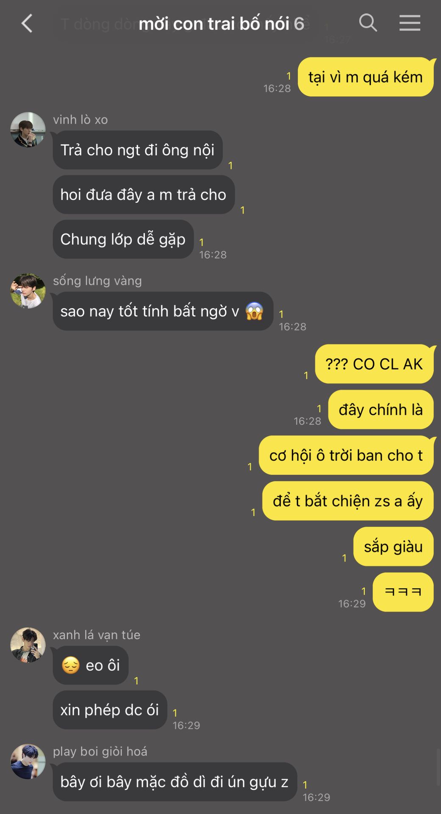Select message 'Trả cho ngt đi ông nội'

[138, 150]
